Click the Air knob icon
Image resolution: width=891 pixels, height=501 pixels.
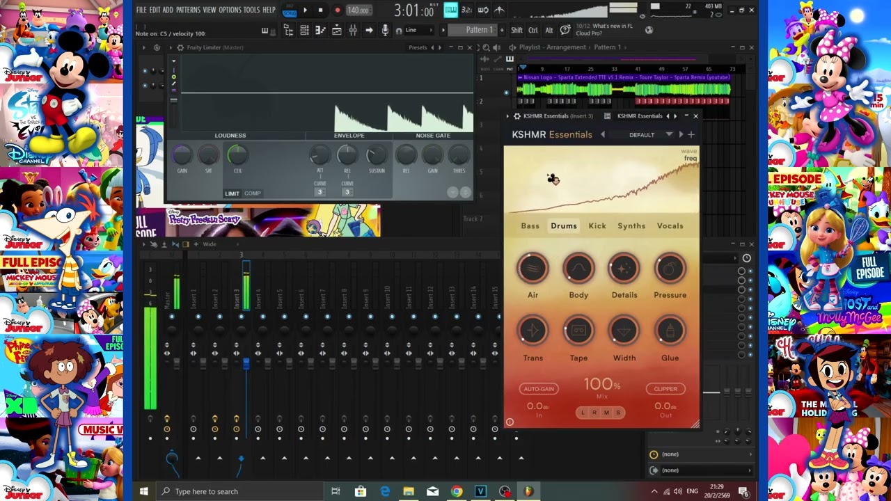(533, 269)
